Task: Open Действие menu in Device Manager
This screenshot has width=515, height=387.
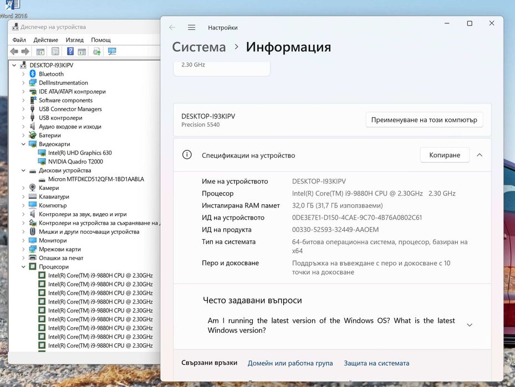Action: pyautogui.click(x=45, y=40)
